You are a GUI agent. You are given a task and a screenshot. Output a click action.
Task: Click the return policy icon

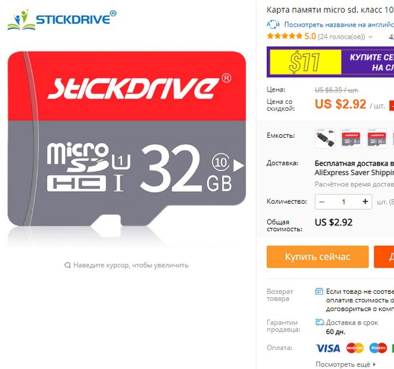click(319, 291)
